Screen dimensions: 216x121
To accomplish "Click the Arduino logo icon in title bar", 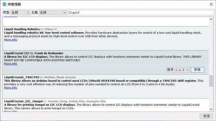I will coord(4,4).
